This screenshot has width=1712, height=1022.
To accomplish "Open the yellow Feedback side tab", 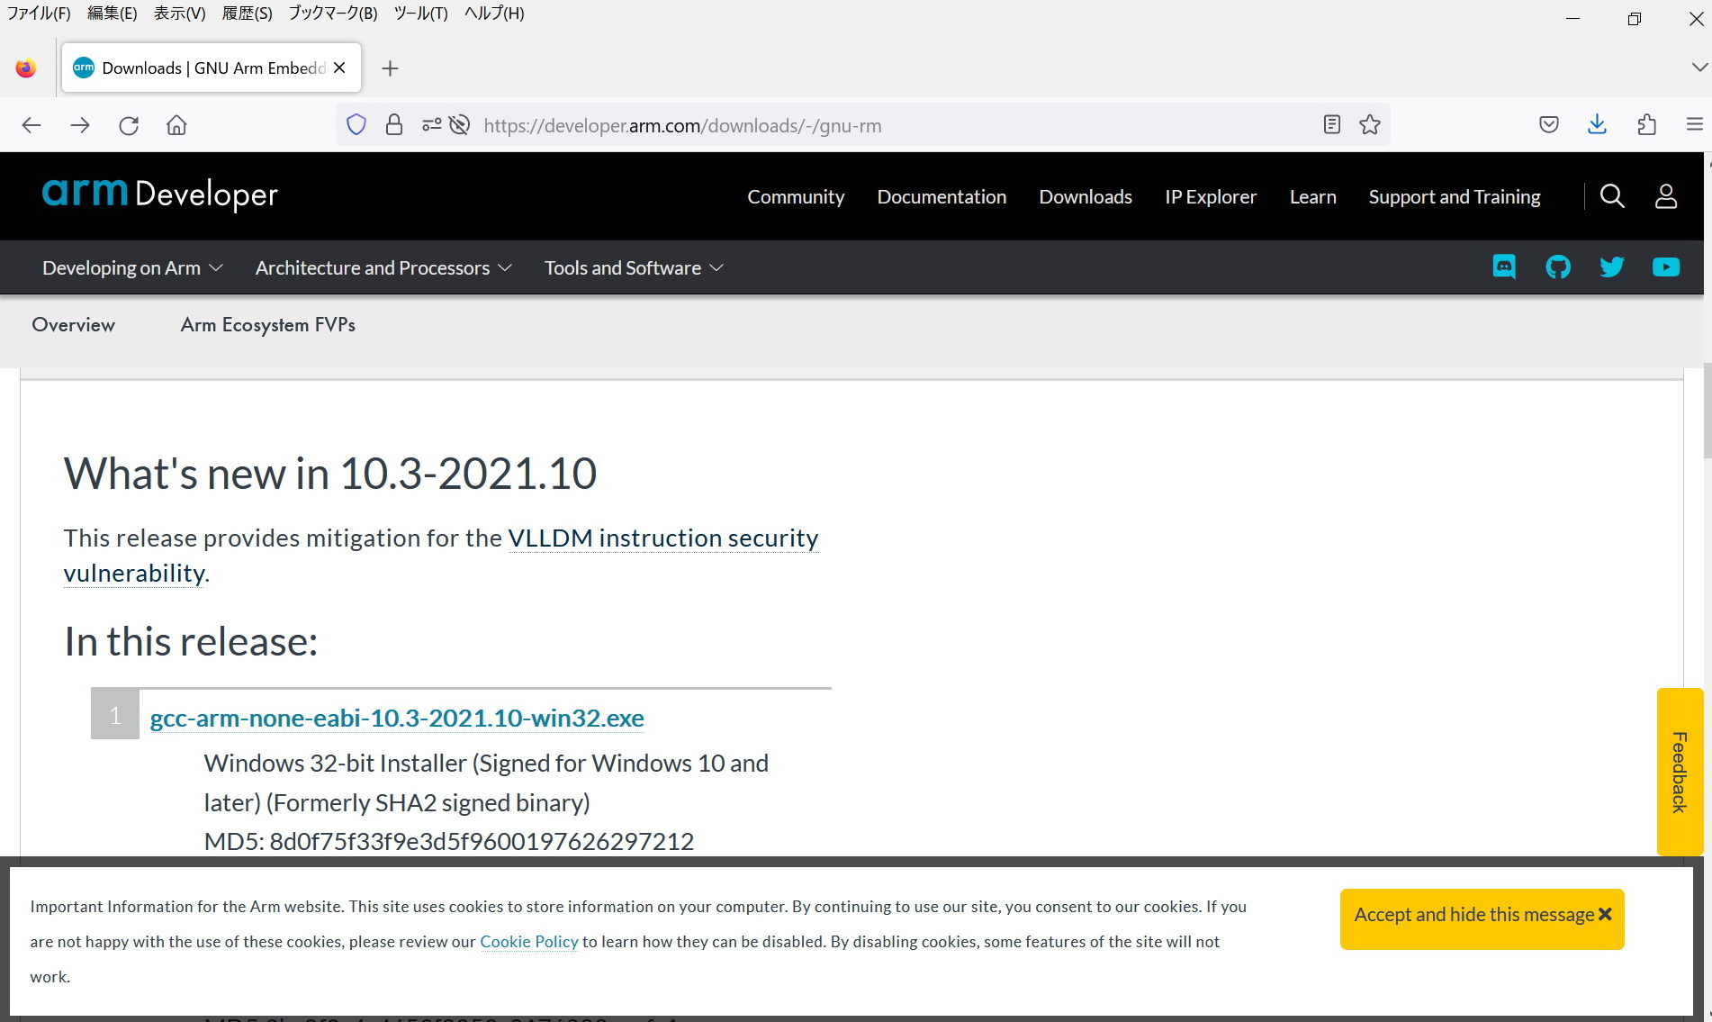I will pyautogui.click(x=1680, y=772).
